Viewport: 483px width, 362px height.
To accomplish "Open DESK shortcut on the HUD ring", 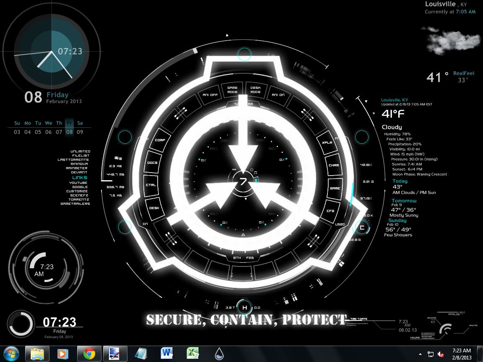I will tap(154, 208).
